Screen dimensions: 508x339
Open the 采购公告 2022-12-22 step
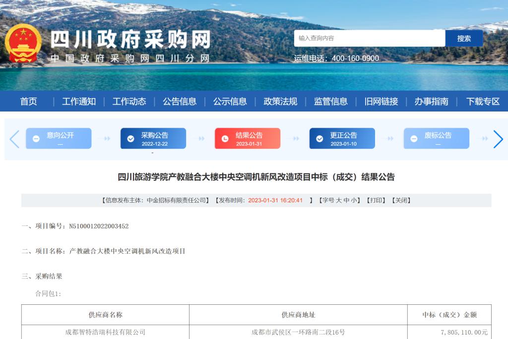pos(153,138)
